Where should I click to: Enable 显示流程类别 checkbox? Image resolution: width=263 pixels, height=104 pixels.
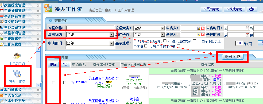click(194, 41)
